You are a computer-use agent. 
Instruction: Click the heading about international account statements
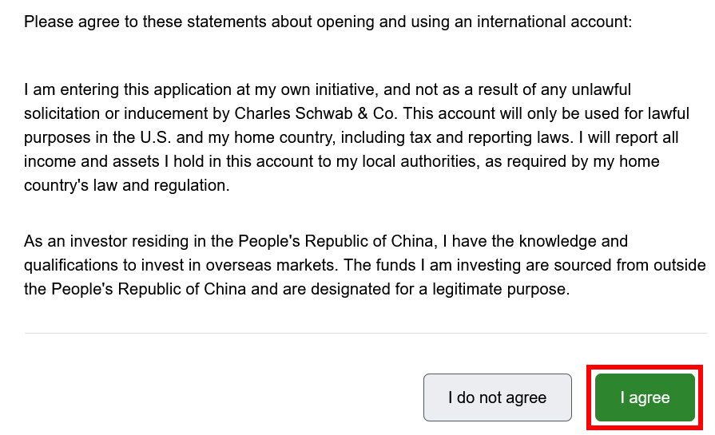coord(328,22)
